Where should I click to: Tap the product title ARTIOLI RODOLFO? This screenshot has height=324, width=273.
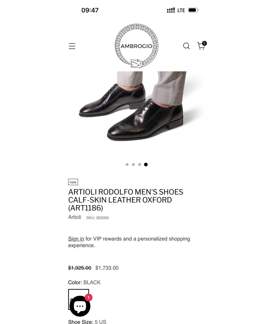[126, 200]
